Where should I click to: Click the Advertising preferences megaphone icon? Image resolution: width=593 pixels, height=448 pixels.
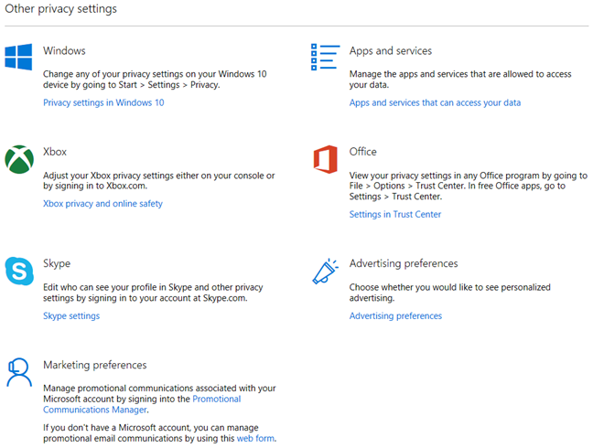[x=325, y=272]
